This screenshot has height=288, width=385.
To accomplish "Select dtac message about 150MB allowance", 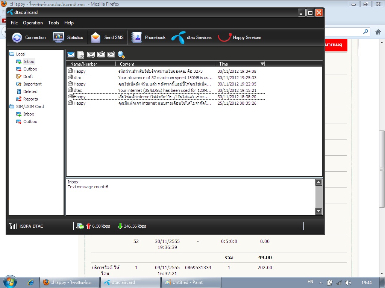I will pyautogui.click(x=166, y=78).
